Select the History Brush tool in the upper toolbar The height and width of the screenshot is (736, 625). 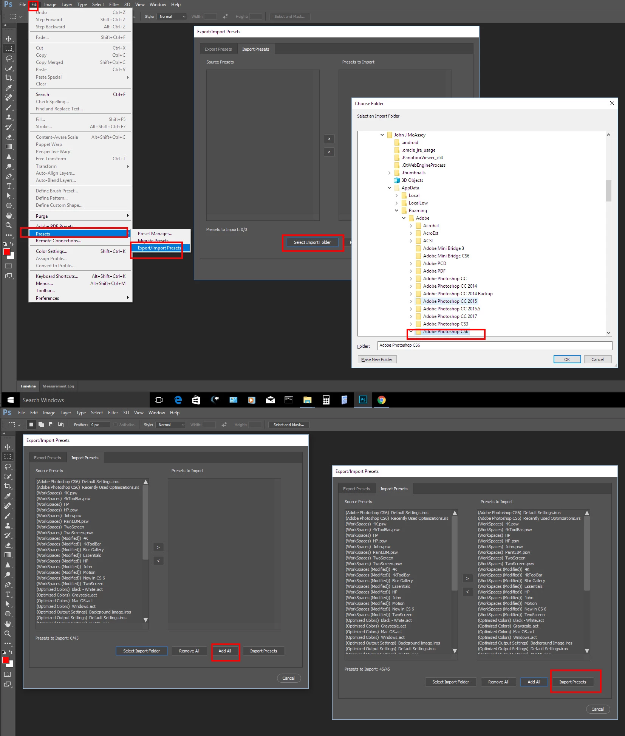(8, 127)
